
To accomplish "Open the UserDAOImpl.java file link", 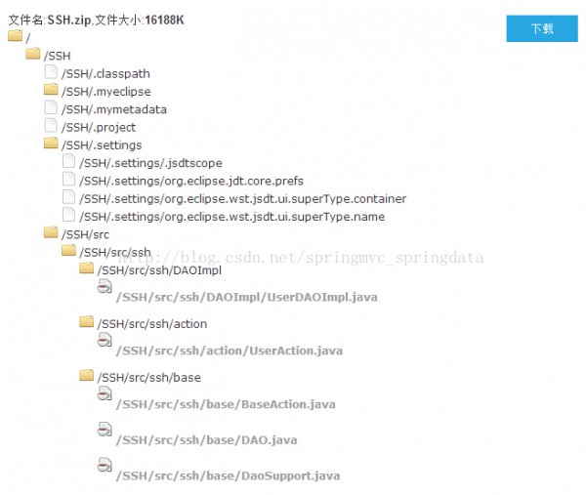I will coord(247,298).
